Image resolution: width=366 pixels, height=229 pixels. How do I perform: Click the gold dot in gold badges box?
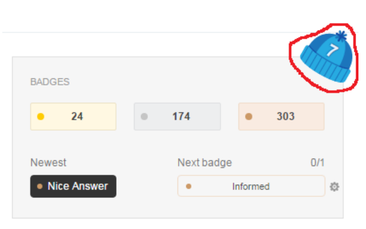point(41,116)
